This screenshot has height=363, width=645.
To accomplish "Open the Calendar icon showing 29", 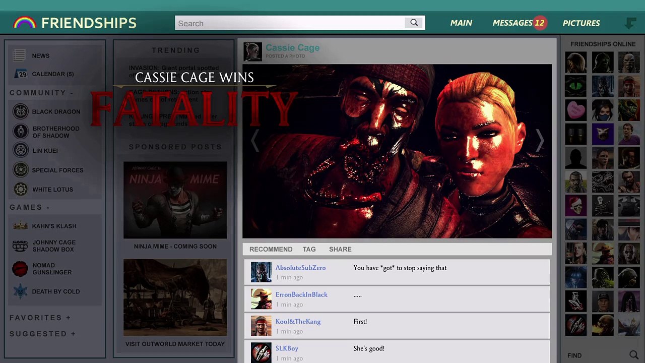I will 21,74.
